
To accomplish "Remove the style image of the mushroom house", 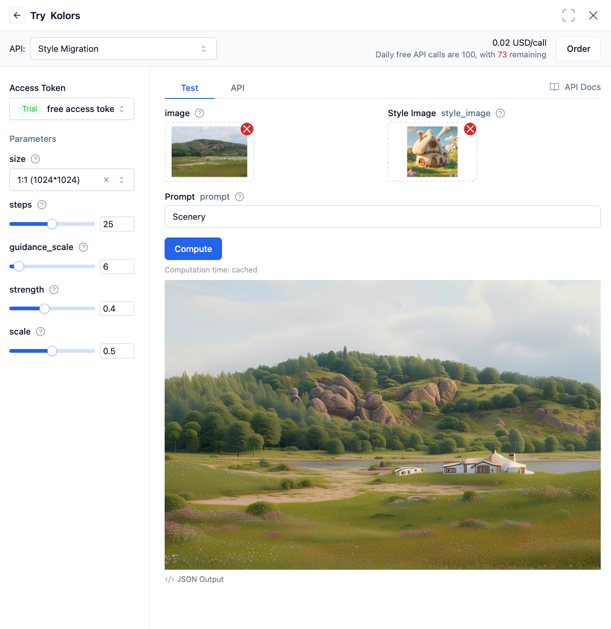I will pyautogui.click(x=470, y=129).
